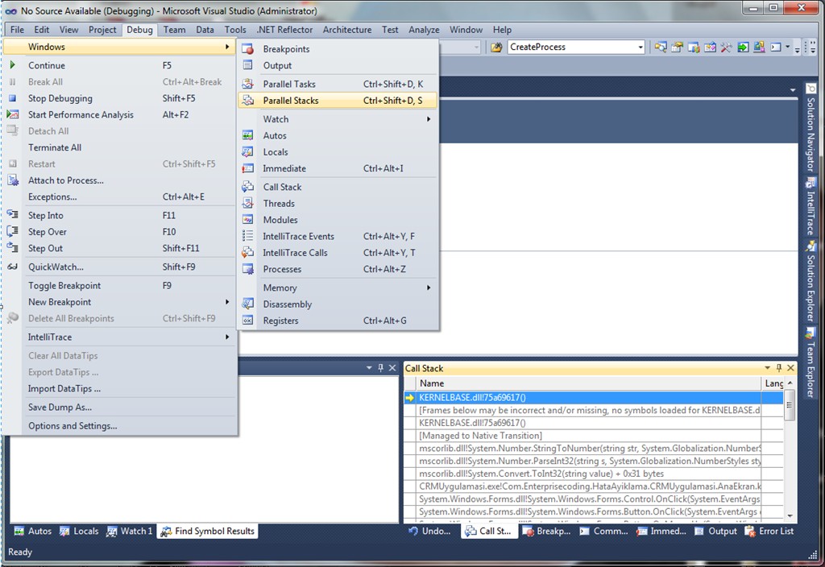Open the Team Explorer side tab
The height and width of the screenshot is (567, 825).
(x=810, y=363)
